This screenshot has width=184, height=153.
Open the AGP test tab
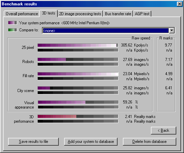coord(142,14)
